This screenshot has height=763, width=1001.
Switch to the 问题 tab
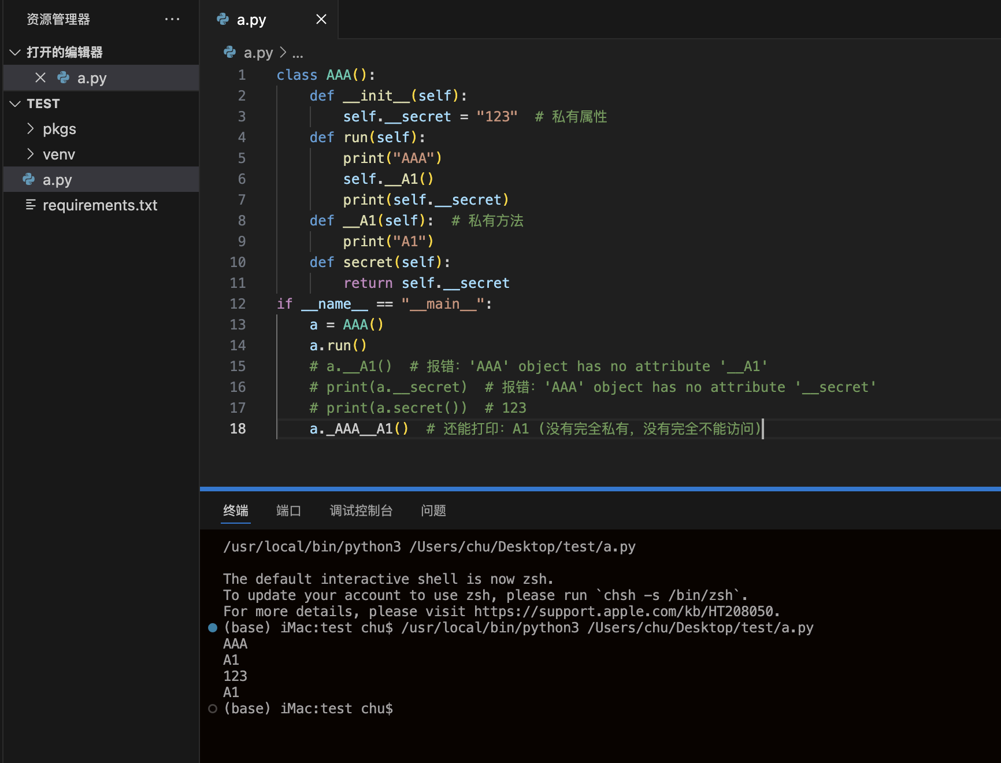433,510
